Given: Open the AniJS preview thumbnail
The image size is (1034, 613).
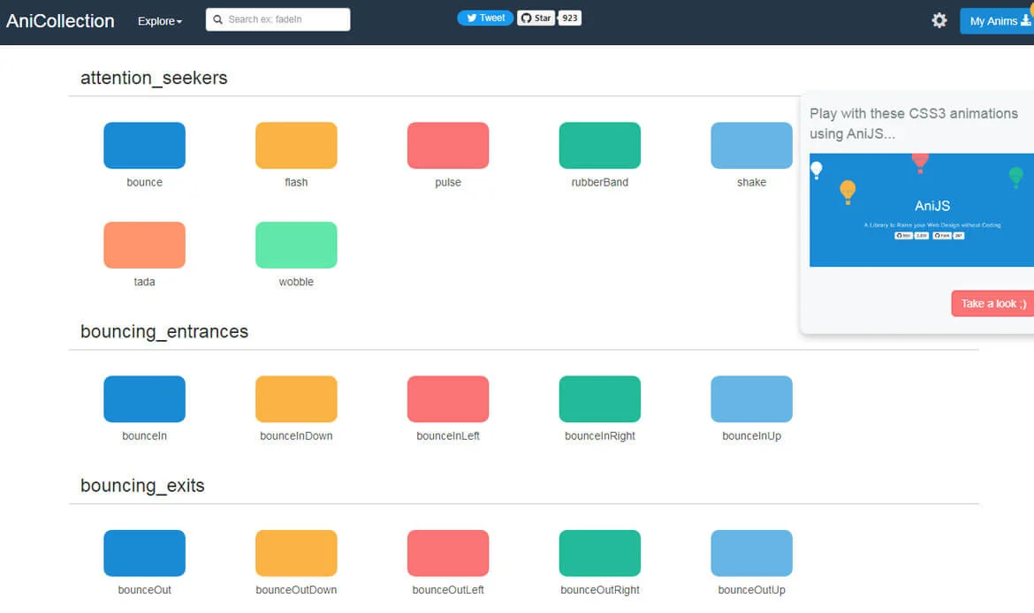Looking at the screenshot, I should pyautogui.click(x=921, y=210).
